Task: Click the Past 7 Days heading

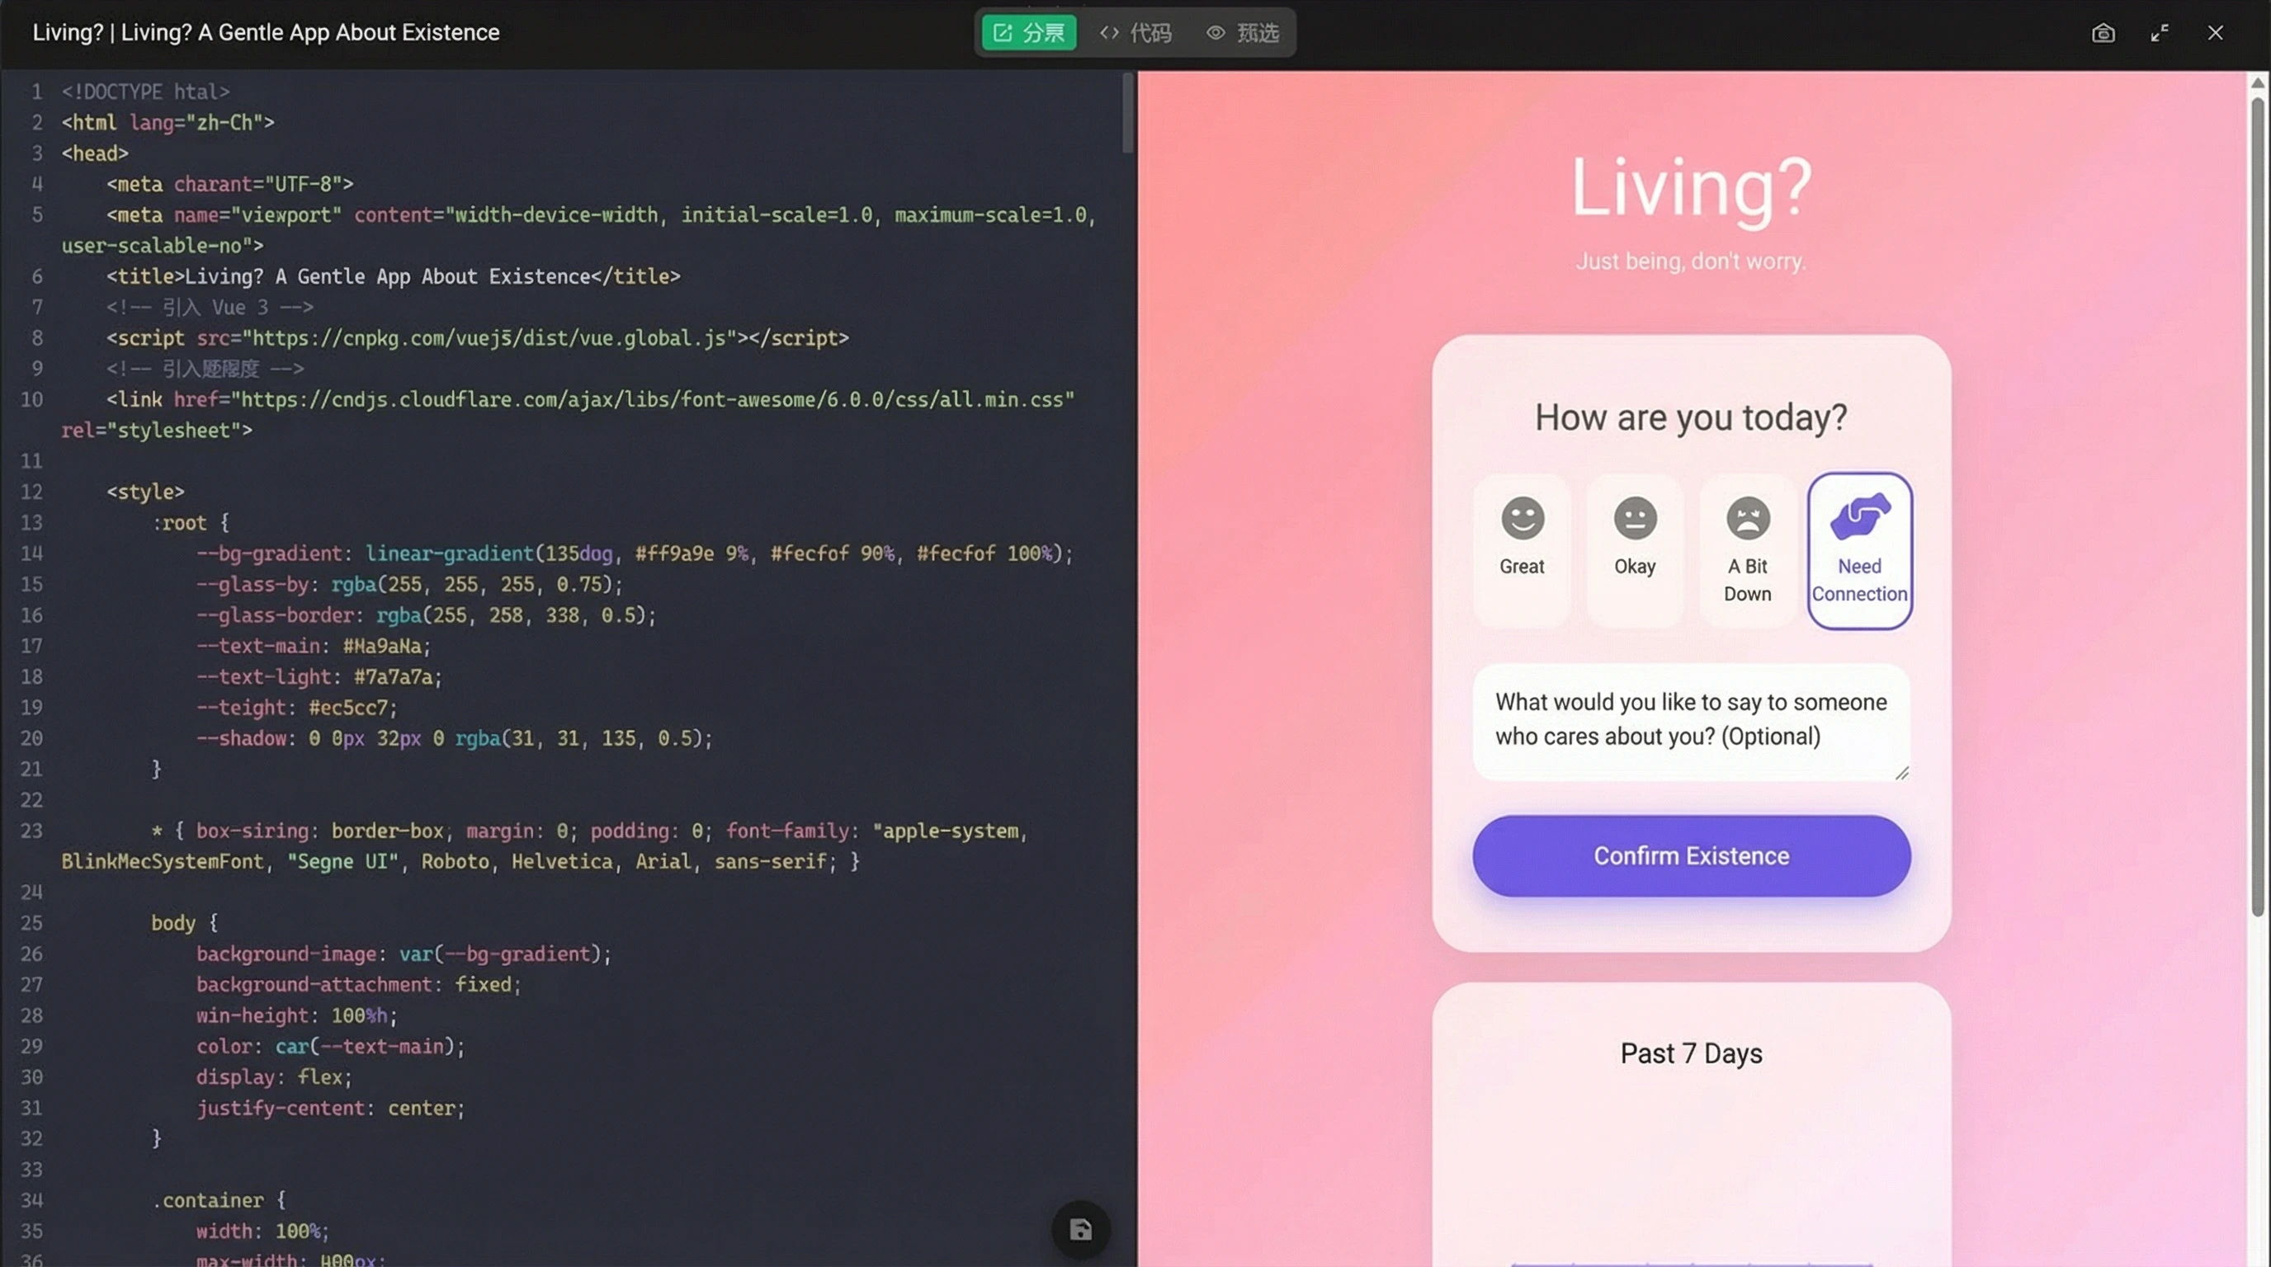Action: point(1690,1053)
